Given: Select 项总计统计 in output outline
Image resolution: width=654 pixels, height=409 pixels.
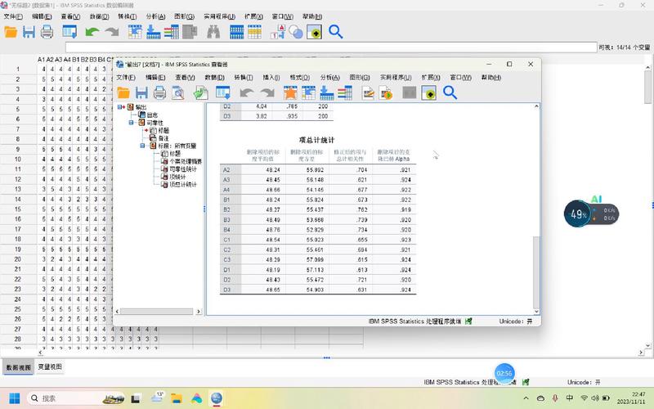Looking at the screenshot, I should click(183, 185).
